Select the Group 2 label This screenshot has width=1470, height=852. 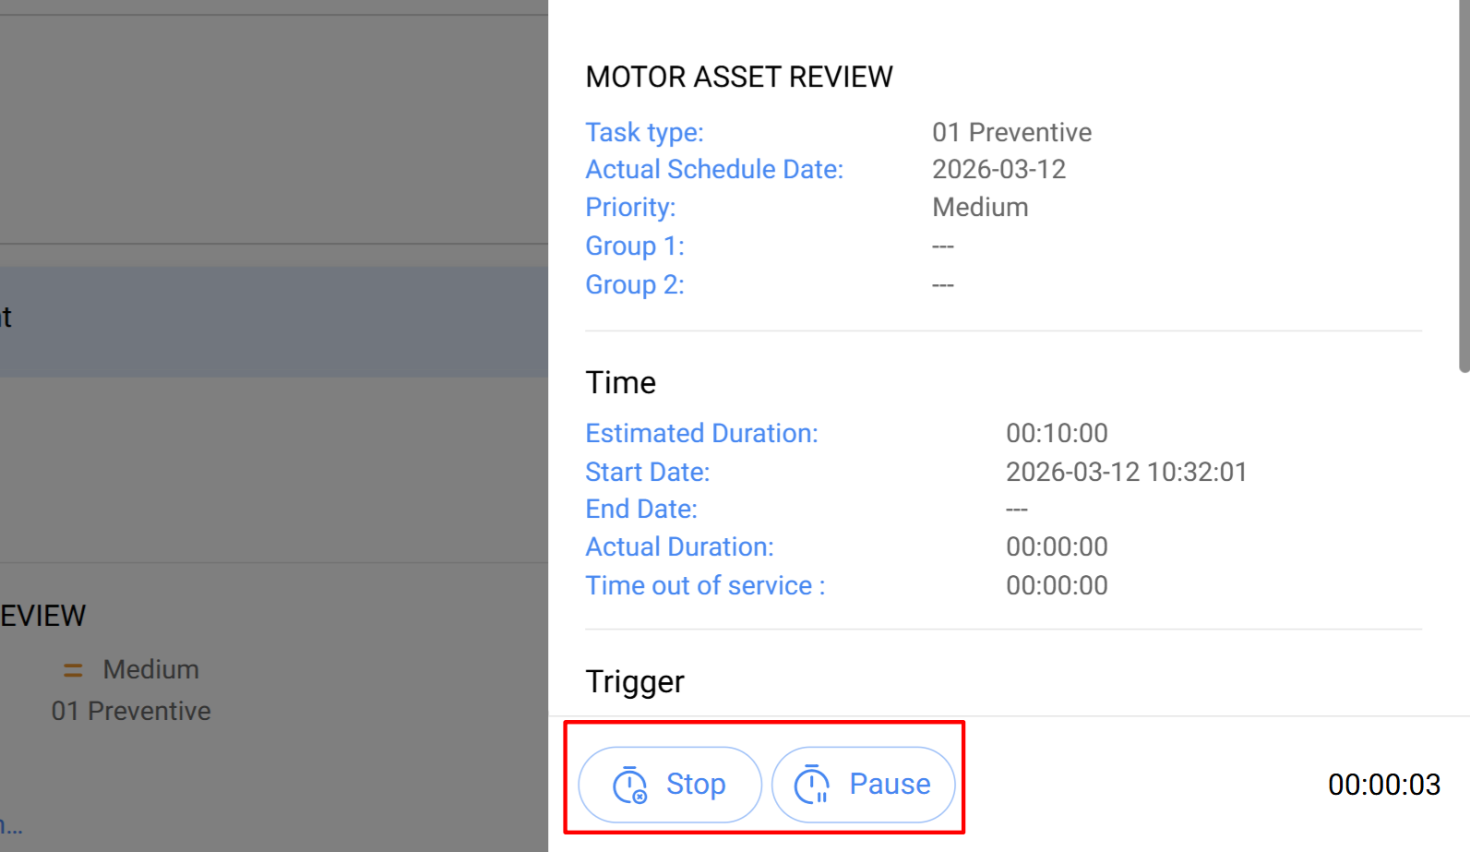coord(635,285)
